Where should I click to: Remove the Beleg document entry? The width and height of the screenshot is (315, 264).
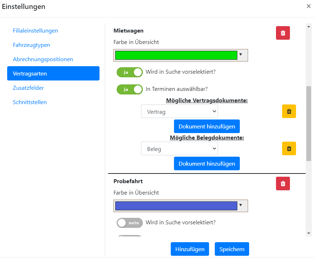point(289,148)
